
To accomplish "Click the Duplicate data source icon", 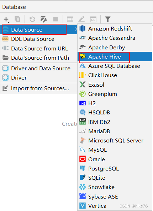I will tap(17, 19).
